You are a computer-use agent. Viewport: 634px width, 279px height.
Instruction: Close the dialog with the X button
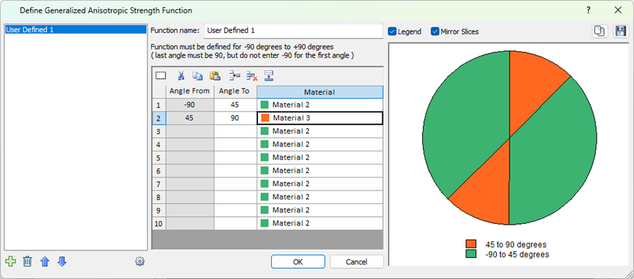tap(618, 10)
